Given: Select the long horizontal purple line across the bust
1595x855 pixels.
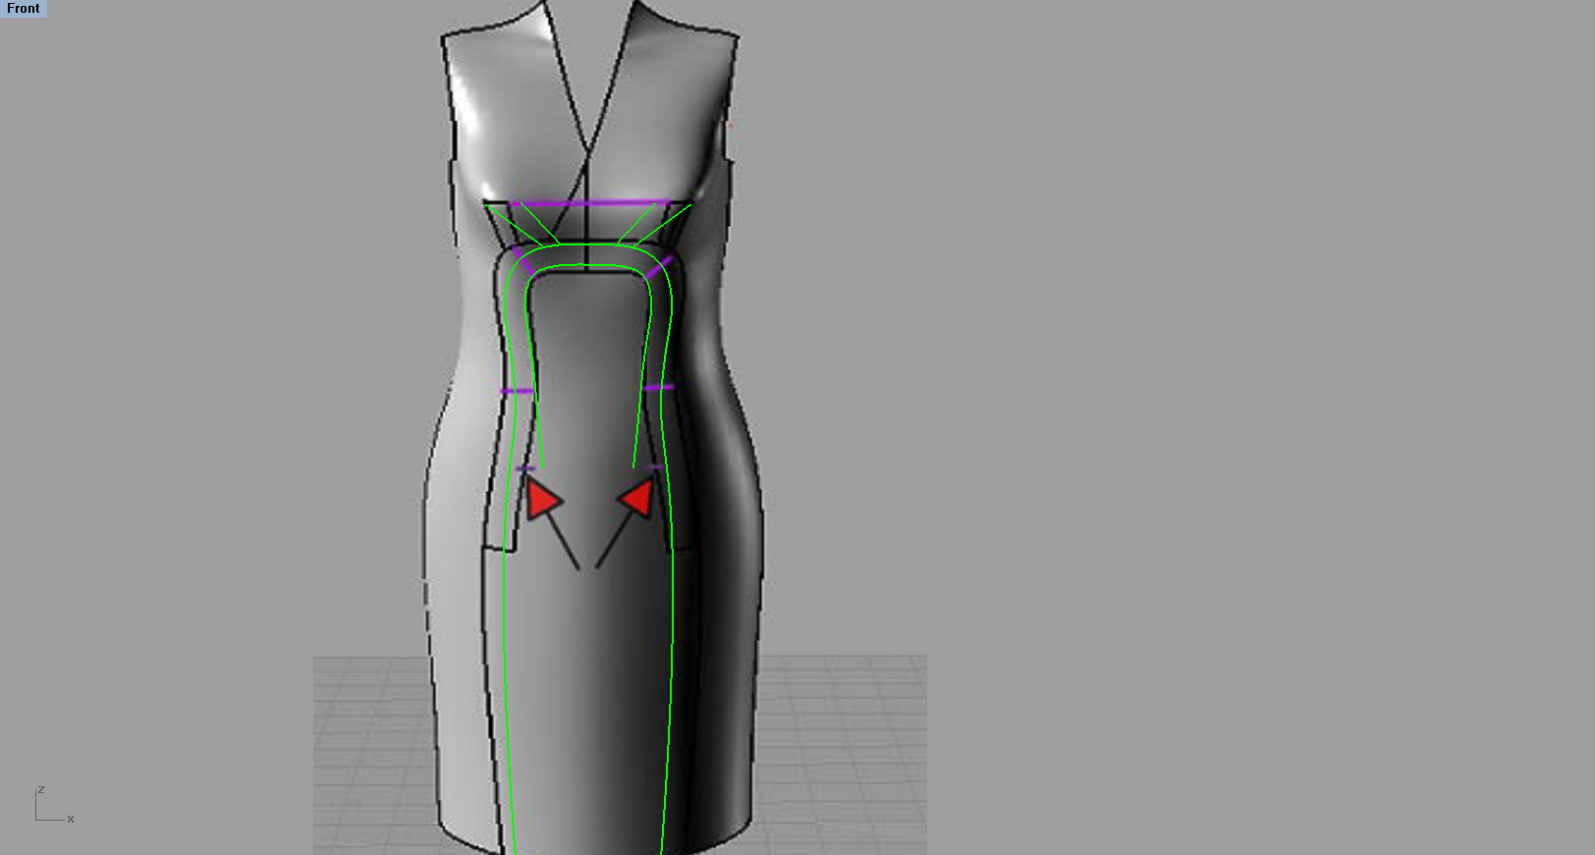Looking at the screenshot, I should (x=590, y=203).
